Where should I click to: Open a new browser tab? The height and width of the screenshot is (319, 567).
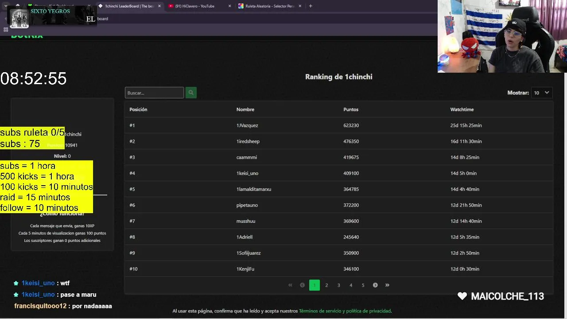311,6
